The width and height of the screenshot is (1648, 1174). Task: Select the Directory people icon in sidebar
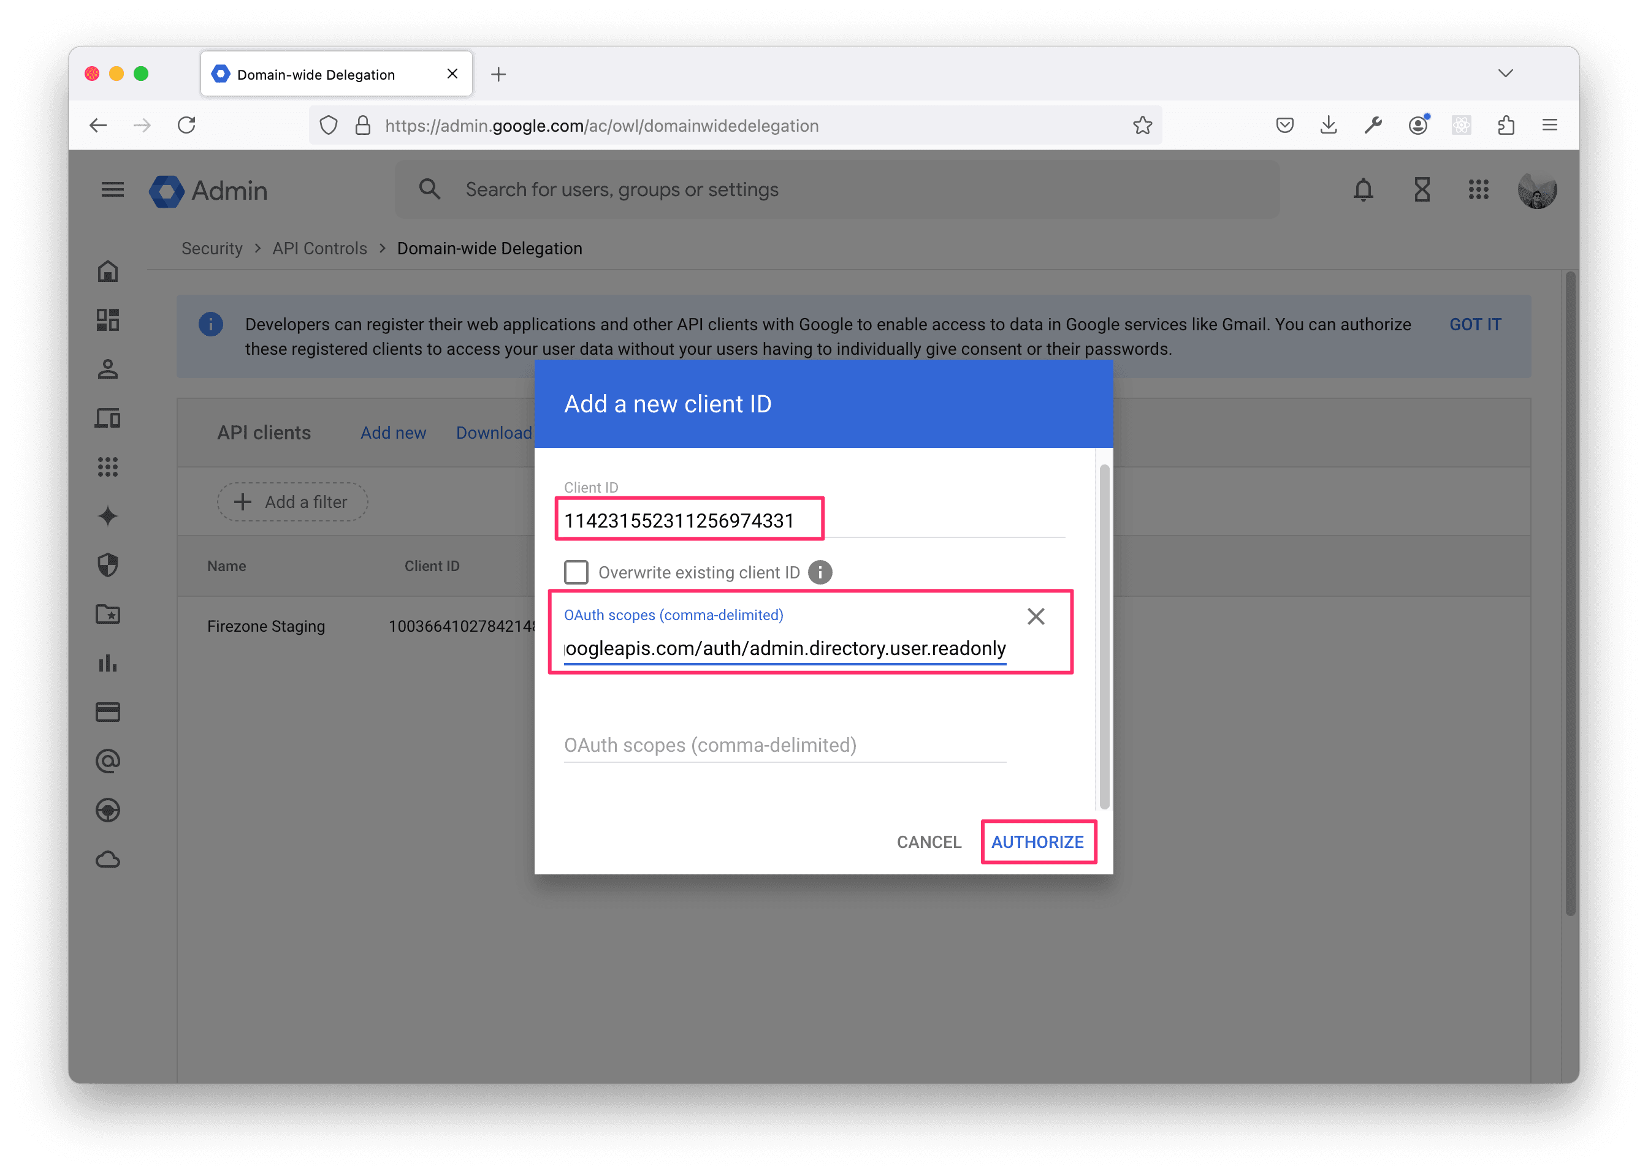pyautogui.click(x=108, y=369)
